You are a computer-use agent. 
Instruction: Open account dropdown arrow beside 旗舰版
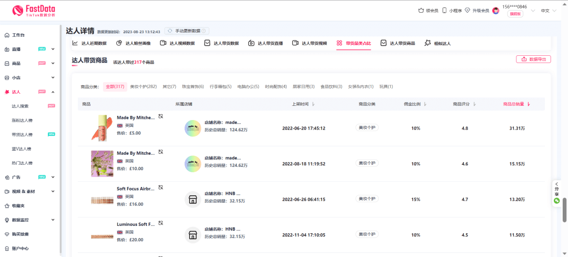point(533,11)
